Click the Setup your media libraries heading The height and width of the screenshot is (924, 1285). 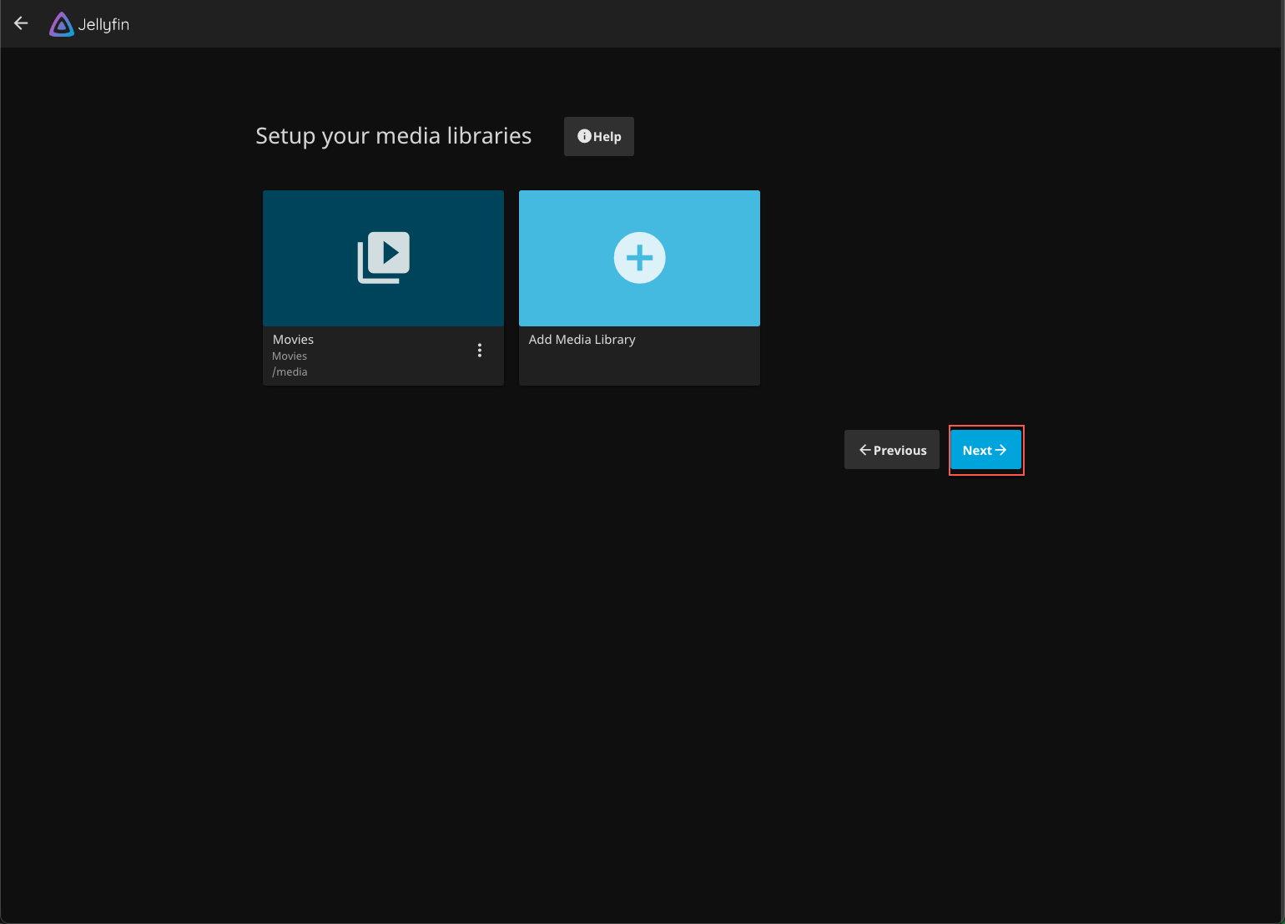(393, 136)
